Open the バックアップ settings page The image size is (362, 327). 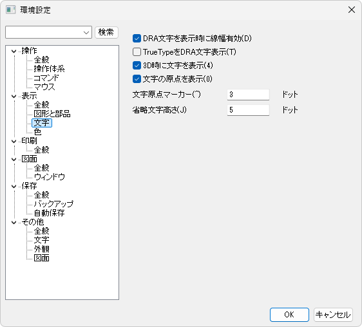coord(53,204)
